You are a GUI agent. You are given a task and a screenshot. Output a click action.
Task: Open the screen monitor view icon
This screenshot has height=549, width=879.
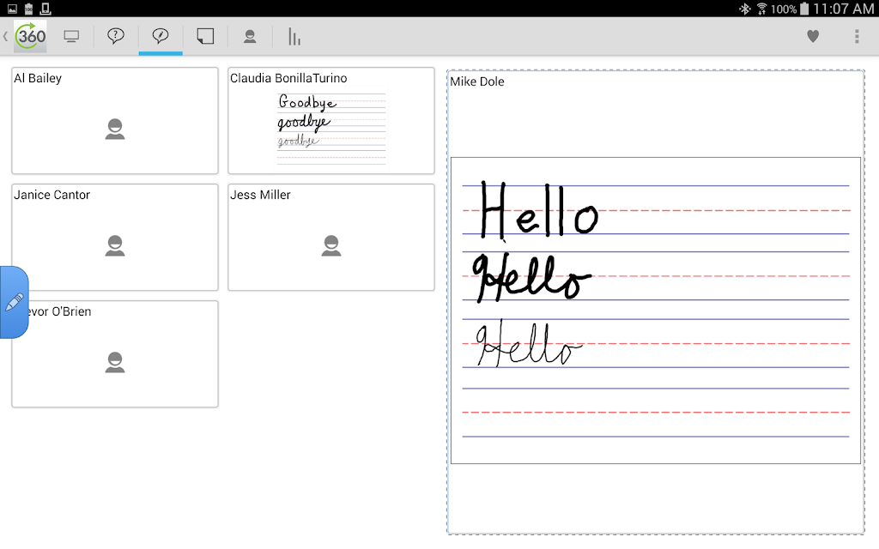point(71,37)
